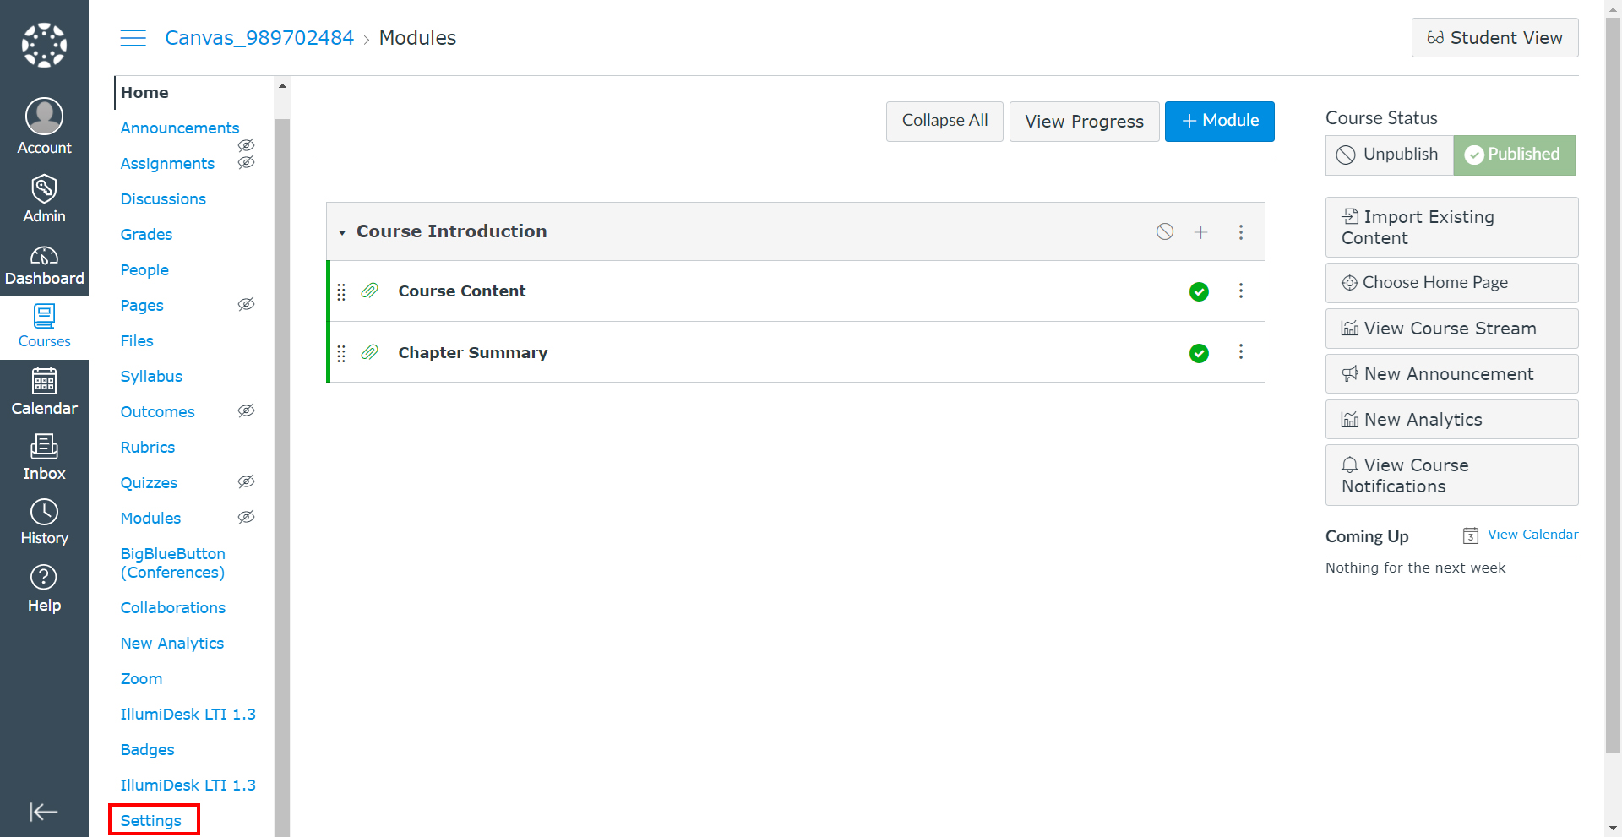Click the View Calendar link
This screenshot has height=837, width=1622.
point(1532,535)
